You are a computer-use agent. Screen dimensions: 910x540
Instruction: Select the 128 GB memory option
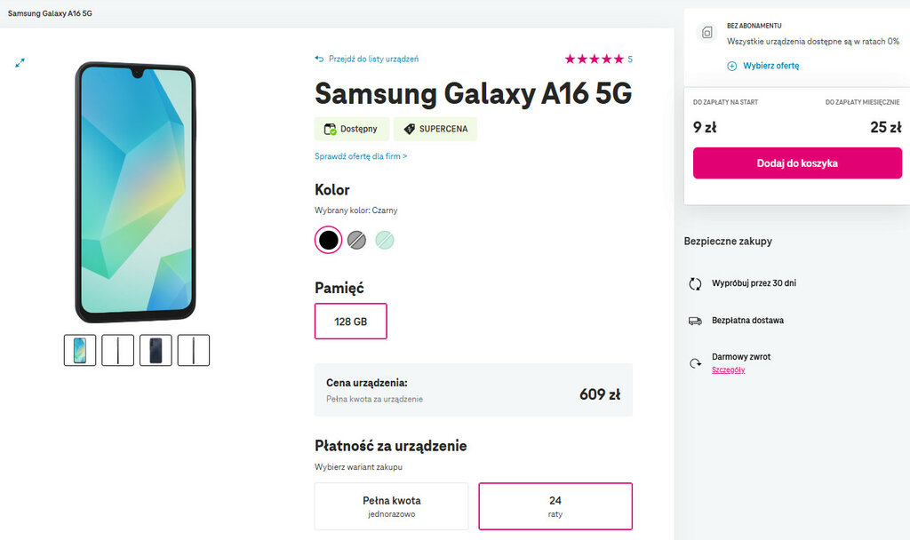[x=350, y=322]
